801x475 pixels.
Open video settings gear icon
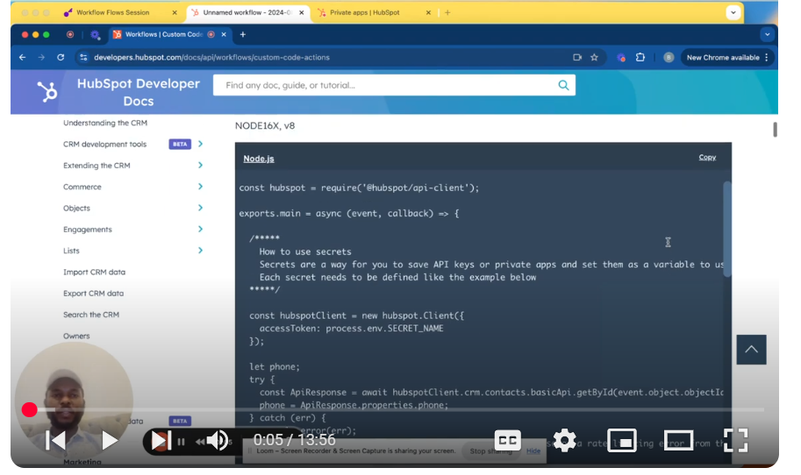click(564, 440)
